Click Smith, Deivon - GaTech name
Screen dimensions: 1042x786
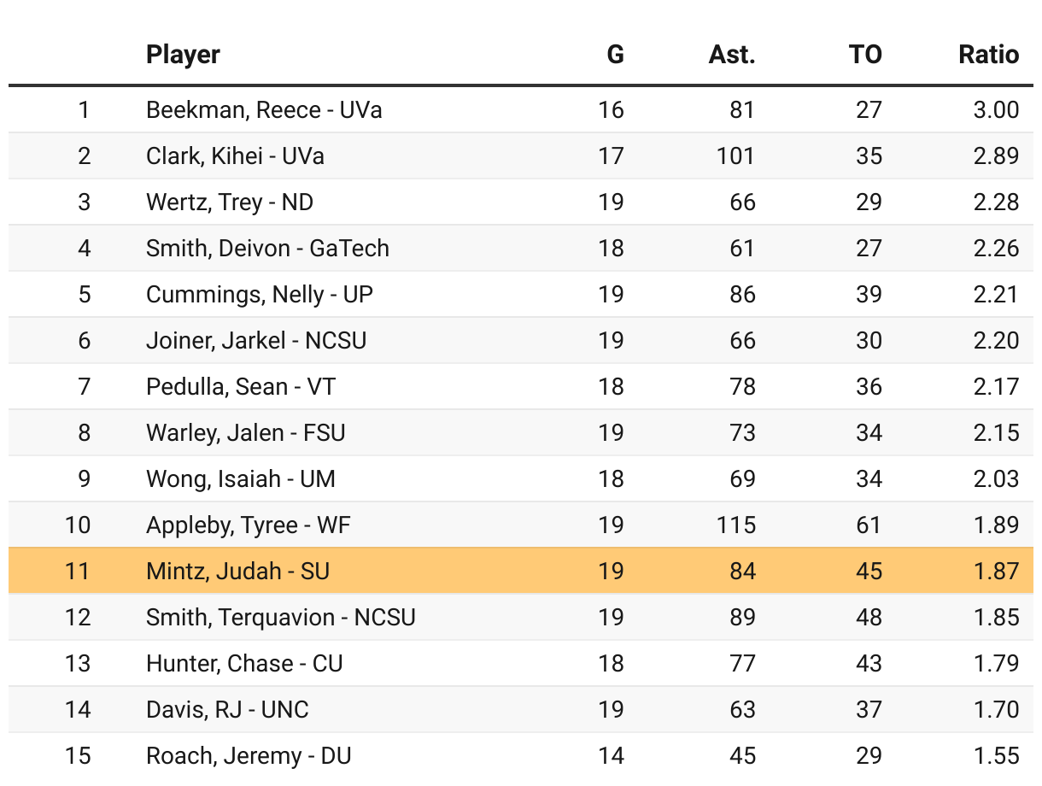pyautogui.click(x=267, y=249)
